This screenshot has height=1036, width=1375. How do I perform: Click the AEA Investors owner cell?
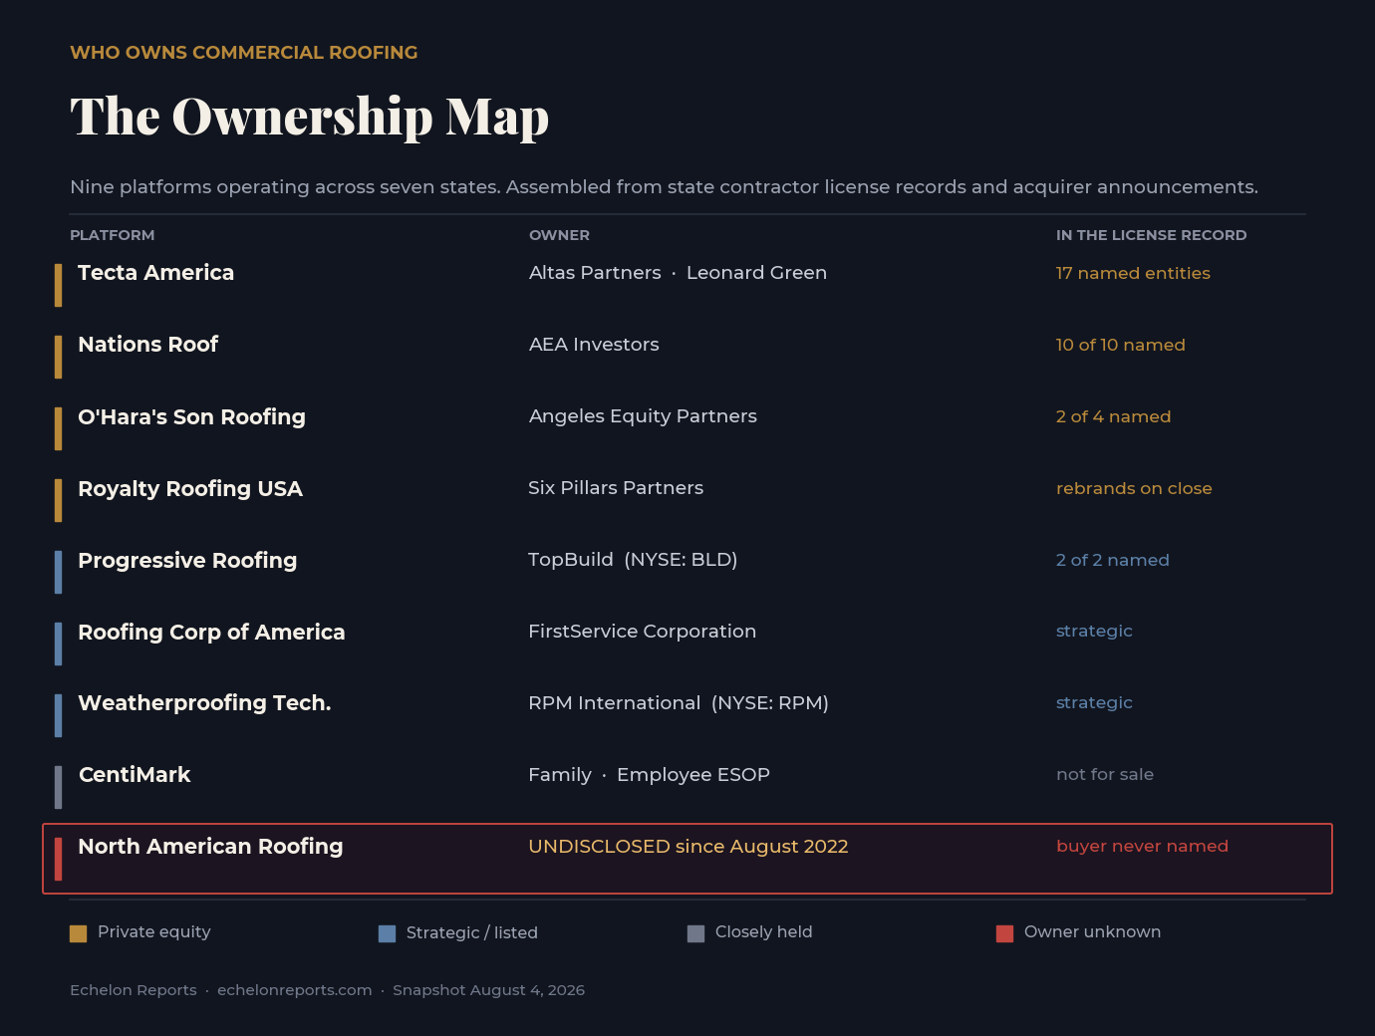594,345
